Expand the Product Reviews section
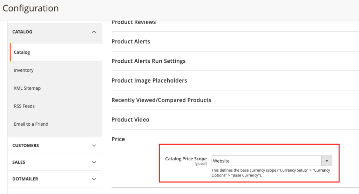359x194 pixels. point(134,22)
